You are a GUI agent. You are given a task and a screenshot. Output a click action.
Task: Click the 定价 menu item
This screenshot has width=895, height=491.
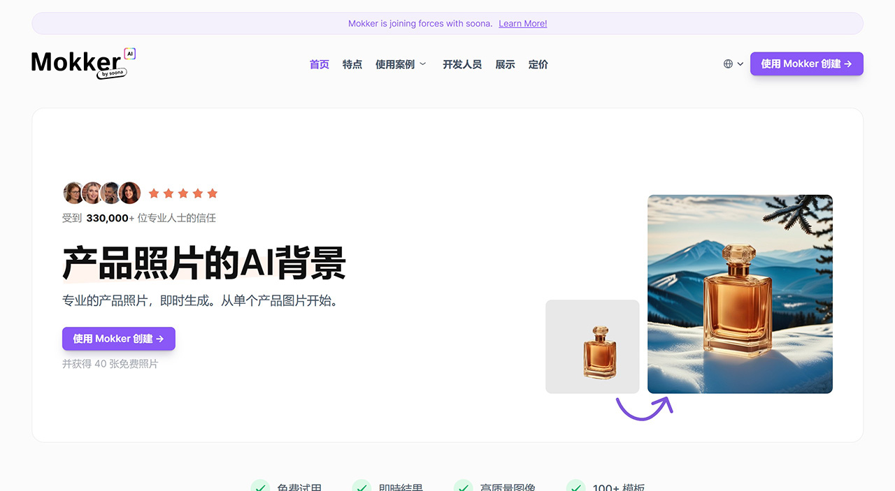[x=538, y=64]
